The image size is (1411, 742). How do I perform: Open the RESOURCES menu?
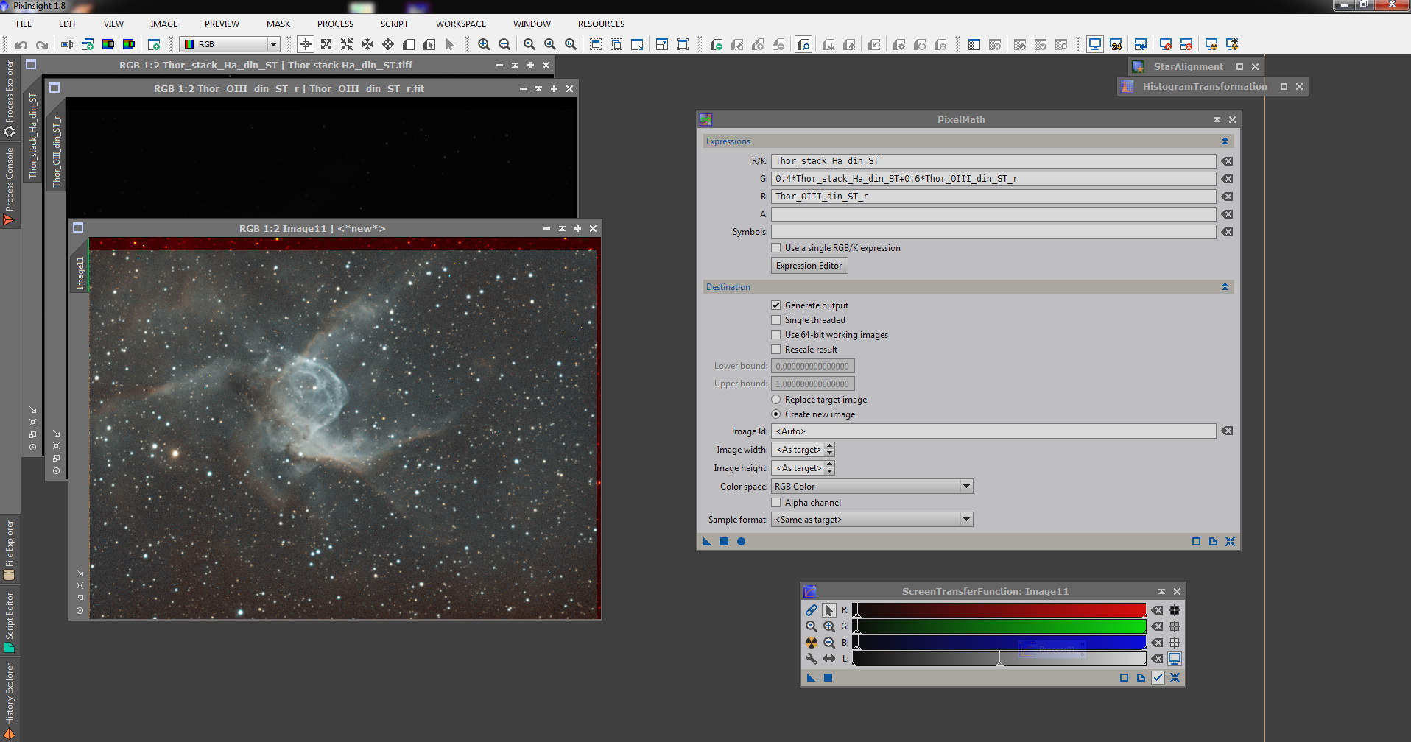pos(601,24)
